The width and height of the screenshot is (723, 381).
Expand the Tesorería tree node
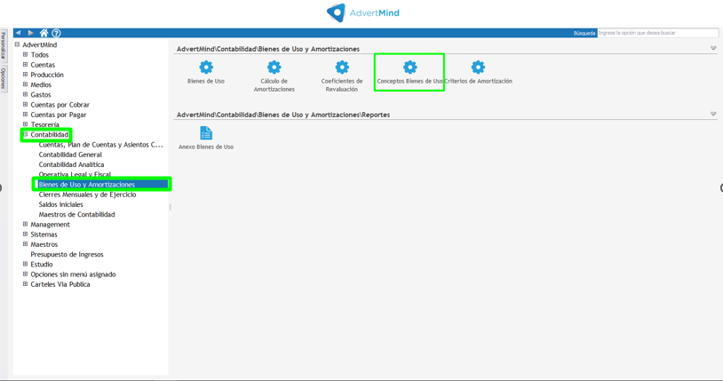(26, 124)
